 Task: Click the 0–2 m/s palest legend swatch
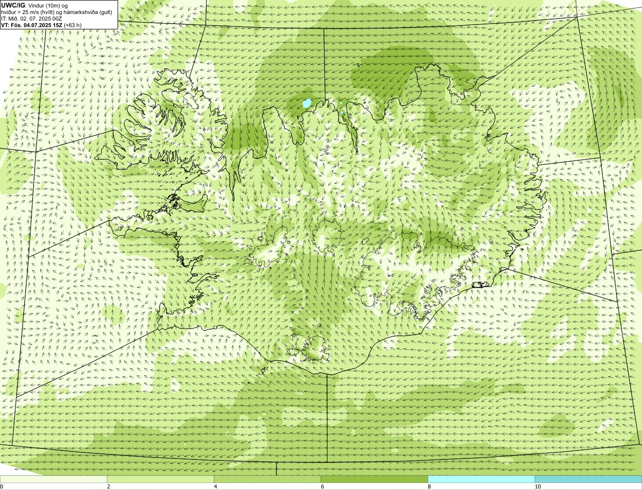[x=53, y=479]
